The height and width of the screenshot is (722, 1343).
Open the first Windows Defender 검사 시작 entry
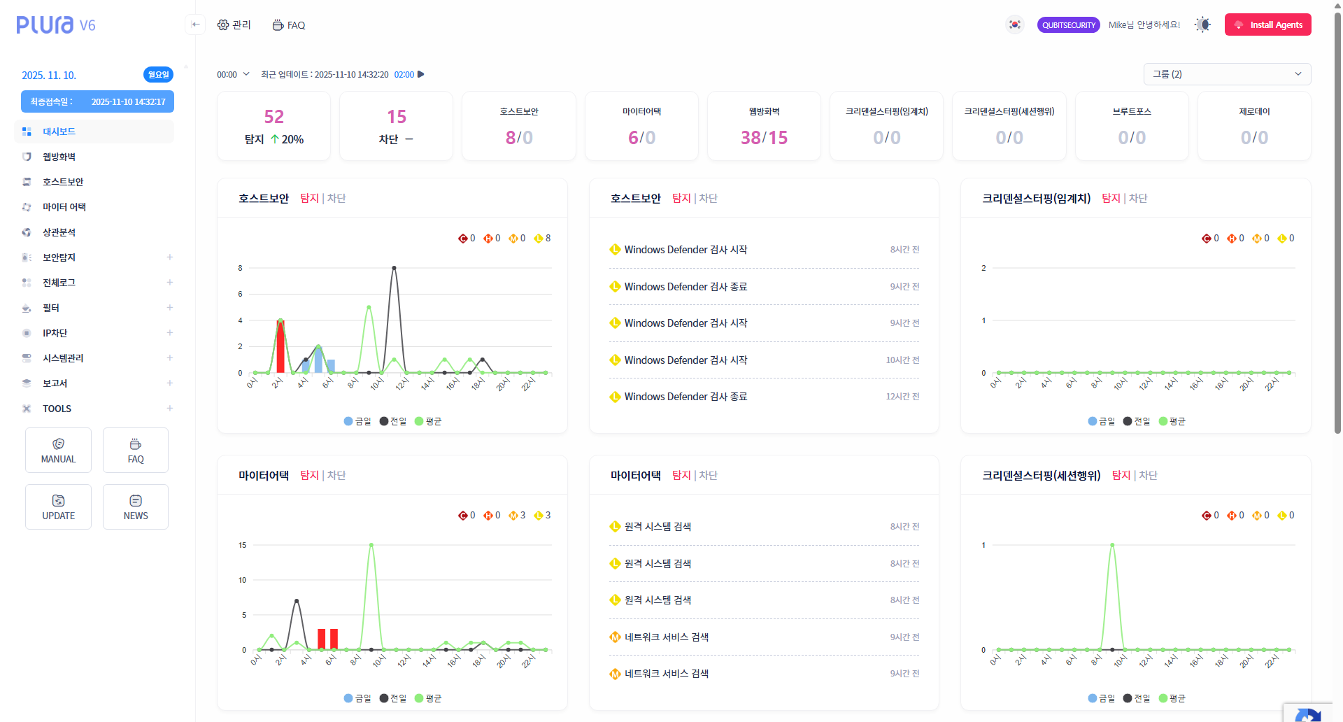(x=685, y=250)
